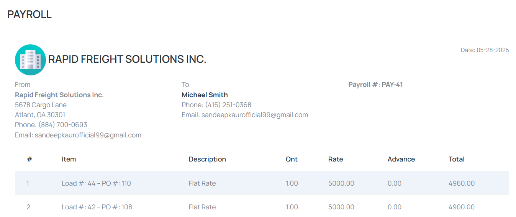This screenshot has width=516, height=217.
Task: Select row Load #: 42 – PO #: 108
Action: (x=262, y=207)
